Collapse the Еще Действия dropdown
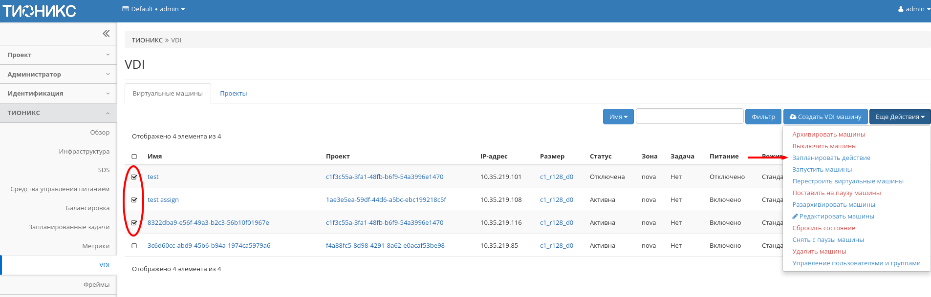Image resolution: width=931 pixels, height=297 pixels. (900, 117)
